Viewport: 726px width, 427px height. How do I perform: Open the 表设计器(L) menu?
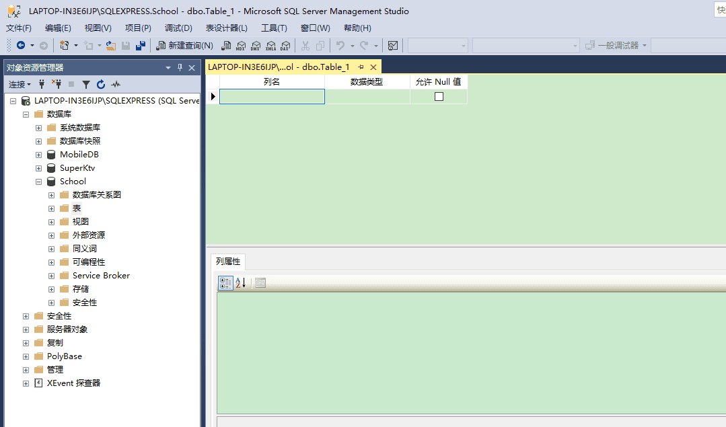click(x=226, y=28)
